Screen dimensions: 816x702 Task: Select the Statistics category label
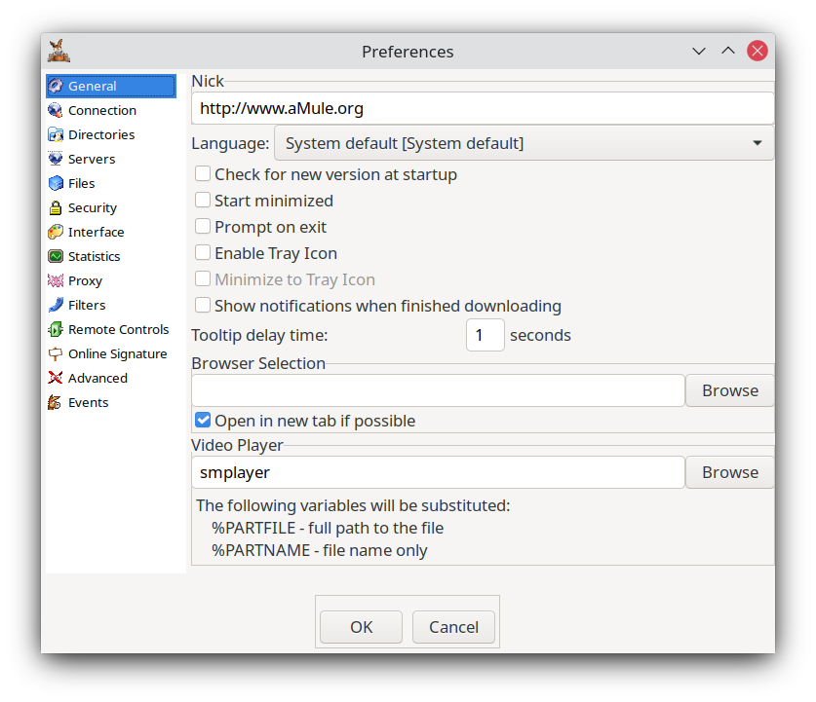click(x=95, y=256)
